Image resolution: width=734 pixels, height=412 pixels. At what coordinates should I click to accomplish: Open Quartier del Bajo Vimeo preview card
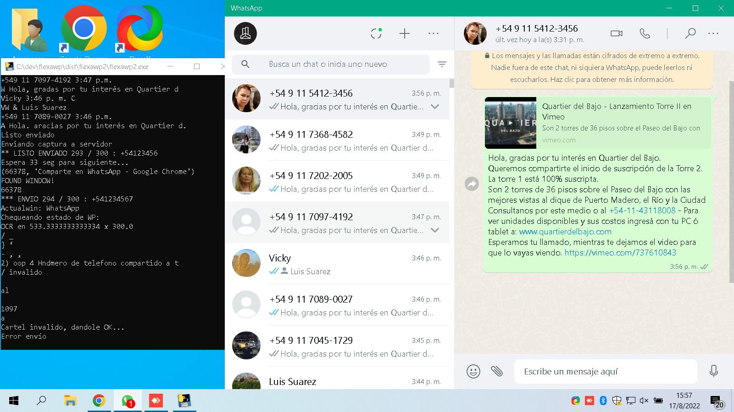[x=598, y=123]
